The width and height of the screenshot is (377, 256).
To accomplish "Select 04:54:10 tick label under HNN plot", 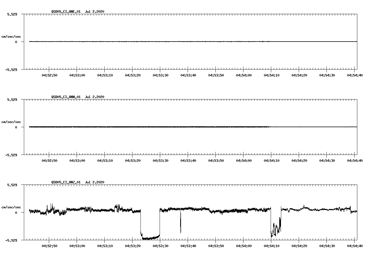I will (x=272, y=160).
